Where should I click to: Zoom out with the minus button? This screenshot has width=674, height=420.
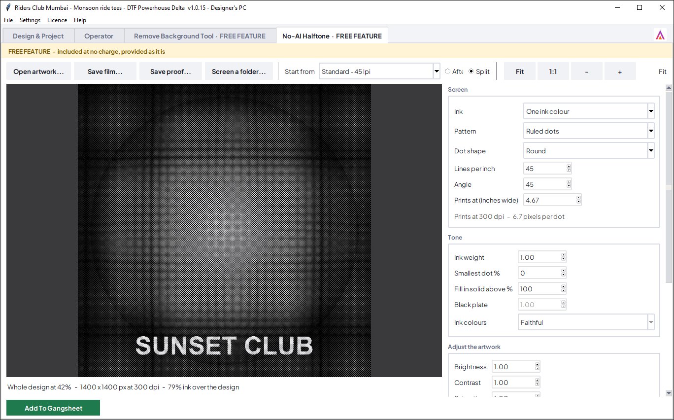point(587,71)
